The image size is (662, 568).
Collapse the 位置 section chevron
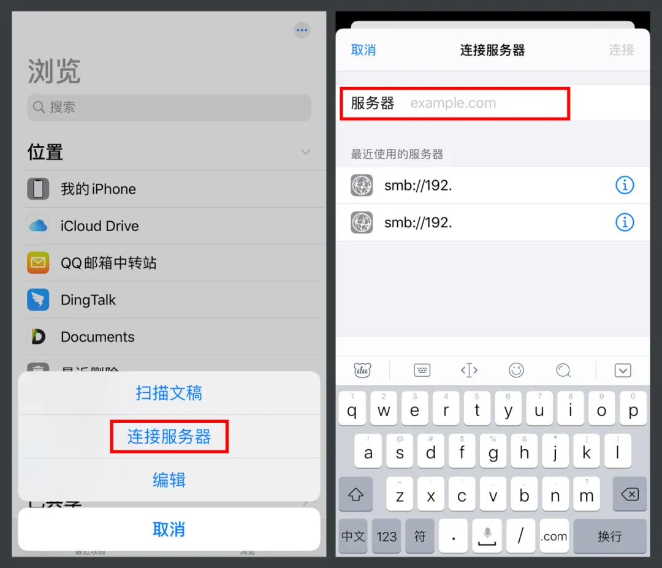click(306, 152)
